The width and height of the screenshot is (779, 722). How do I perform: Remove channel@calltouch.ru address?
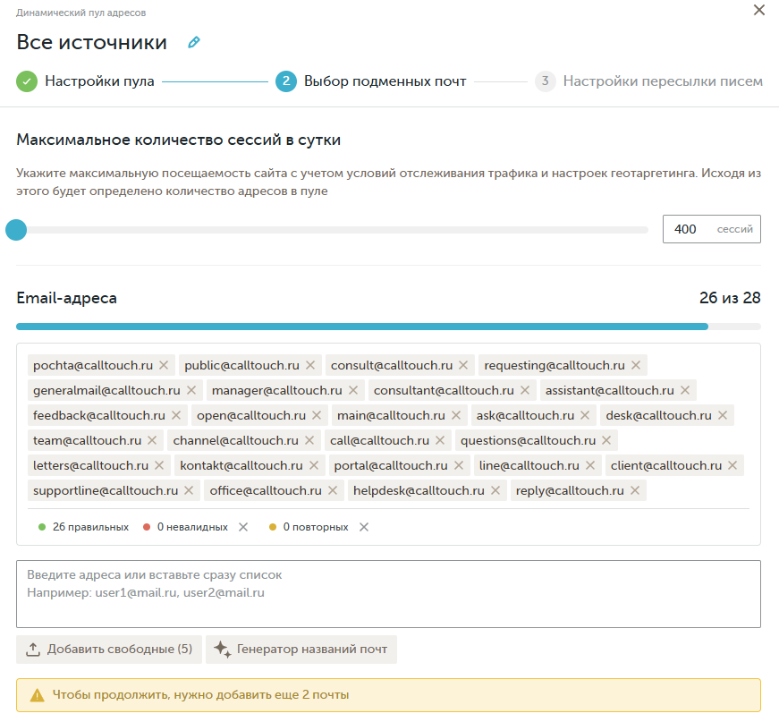[x=309, y=440]
